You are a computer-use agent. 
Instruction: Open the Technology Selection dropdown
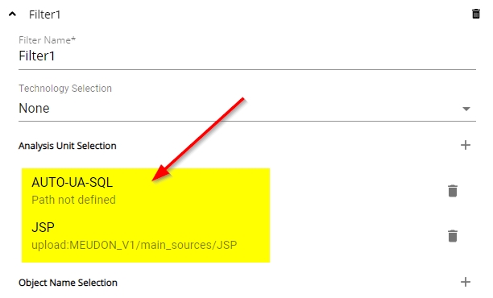(x=247, y=109)
